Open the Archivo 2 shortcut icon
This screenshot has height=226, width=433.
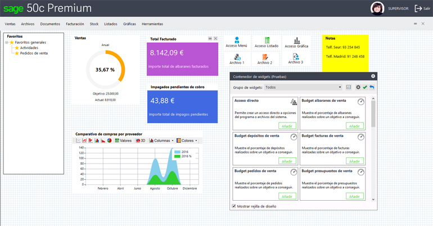tap(265, 57)
